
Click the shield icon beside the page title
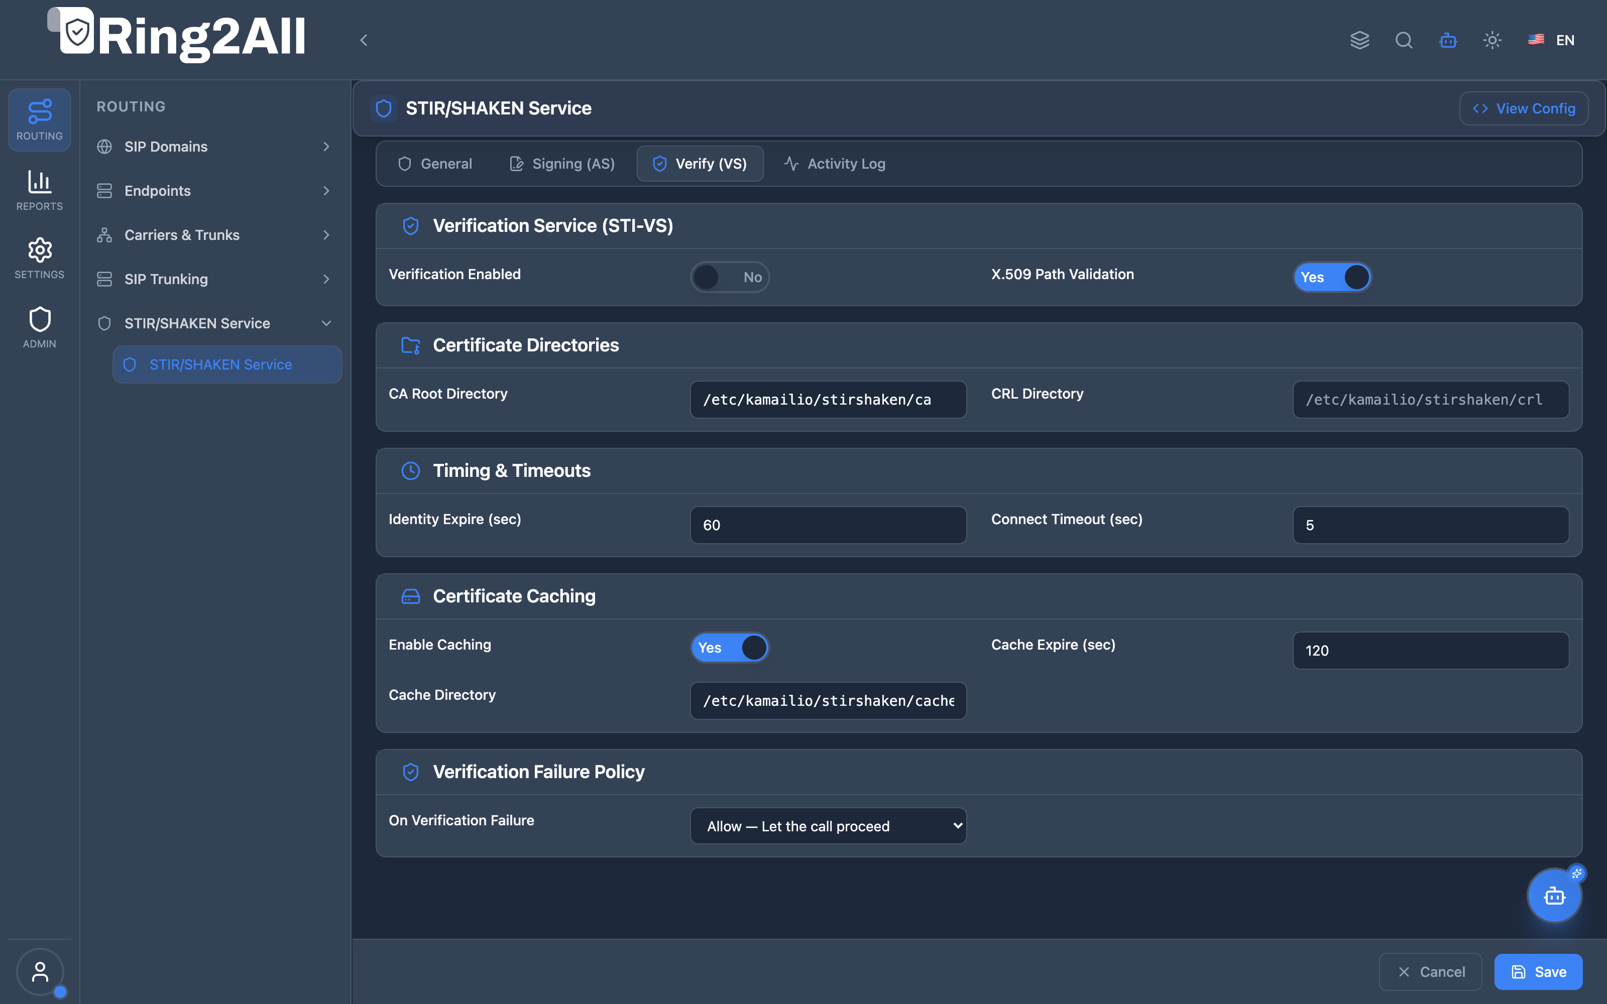[383, 108]
